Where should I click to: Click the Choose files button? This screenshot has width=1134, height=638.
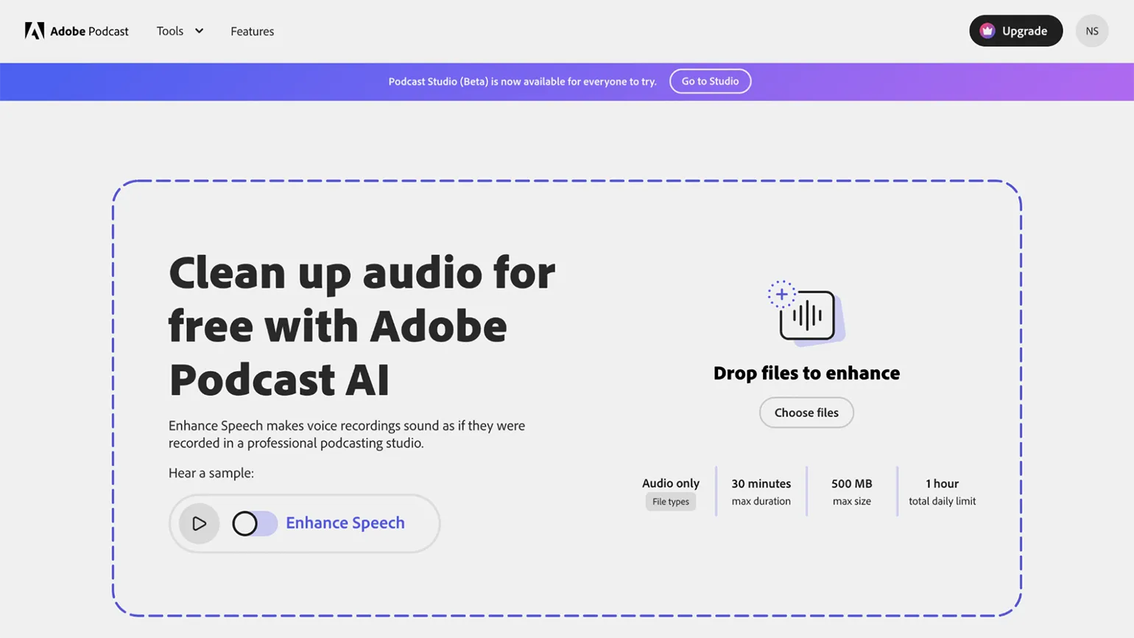806,413
